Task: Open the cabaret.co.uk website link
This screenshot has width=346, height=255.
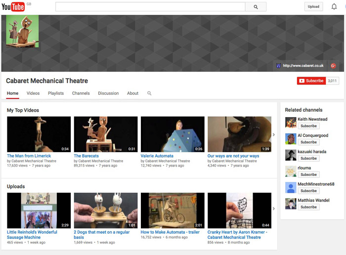Action: [x=303, y=65]
